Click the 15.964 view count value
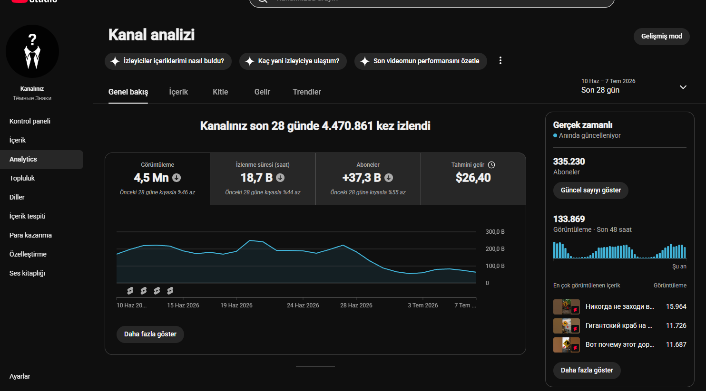Viewport: 706px width, 391px height. tap(676, 307)
